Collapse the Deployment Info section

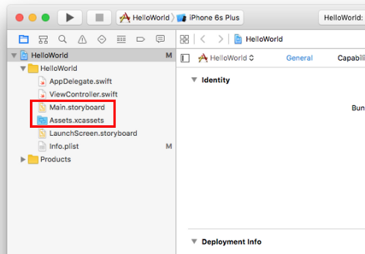(x=194, y=241)
